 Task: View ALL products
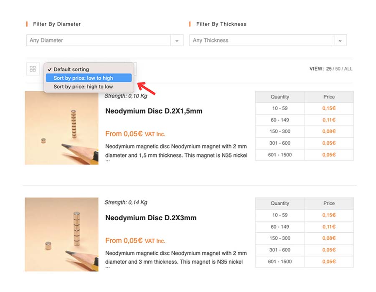[348, 69]
